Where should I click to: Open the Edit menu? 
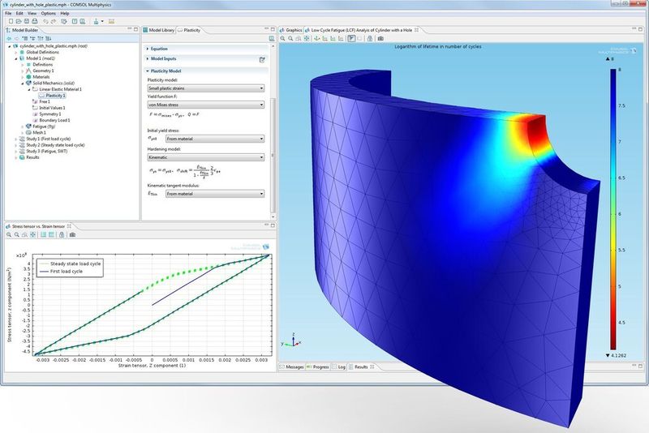click(x=19, y=13)
